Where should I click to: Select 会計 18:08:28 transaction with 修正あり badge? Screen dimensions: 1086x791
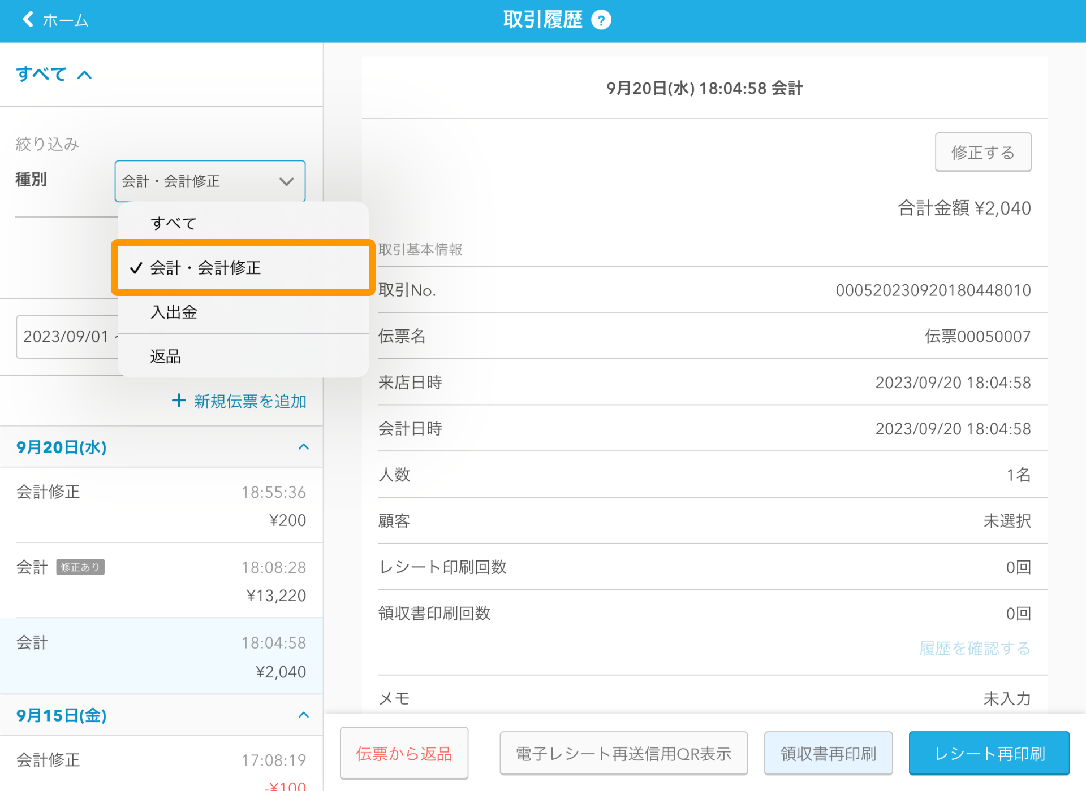point(161,580)
